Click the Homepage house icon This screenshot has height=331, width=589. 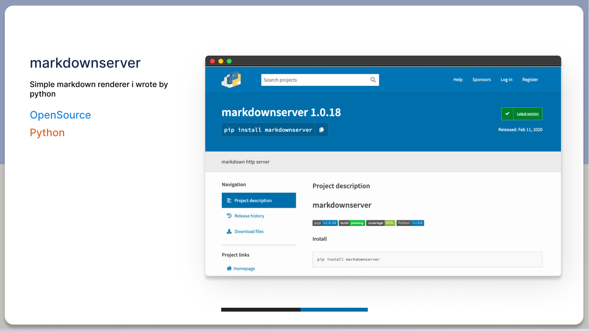coord(229,269)
